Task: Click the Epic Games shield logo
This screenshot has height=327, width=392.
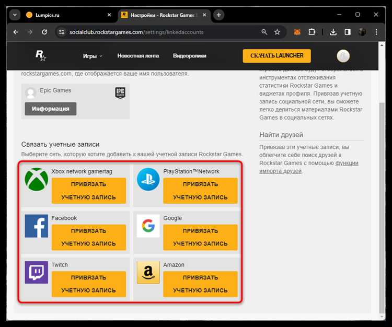Action: [x=120, y=92]
